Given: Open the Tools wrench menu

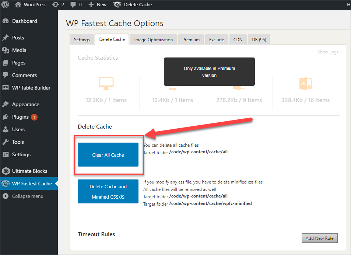Looking at the screenshot, I should [x=6, y=142].
